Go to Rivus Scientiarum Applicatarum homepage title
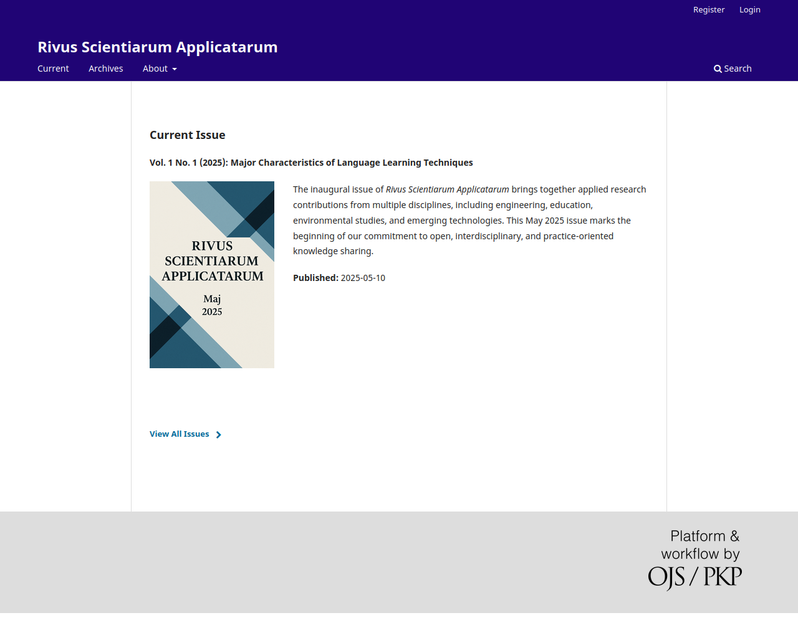This screenshot has width=798, height=638. 158,47
